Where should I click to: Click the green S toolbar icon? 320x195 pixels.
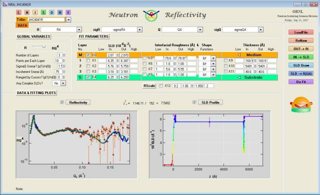pos(43,12)
